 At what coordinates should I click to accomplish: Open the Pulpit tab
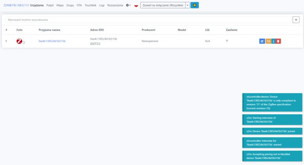coord(50,5)
